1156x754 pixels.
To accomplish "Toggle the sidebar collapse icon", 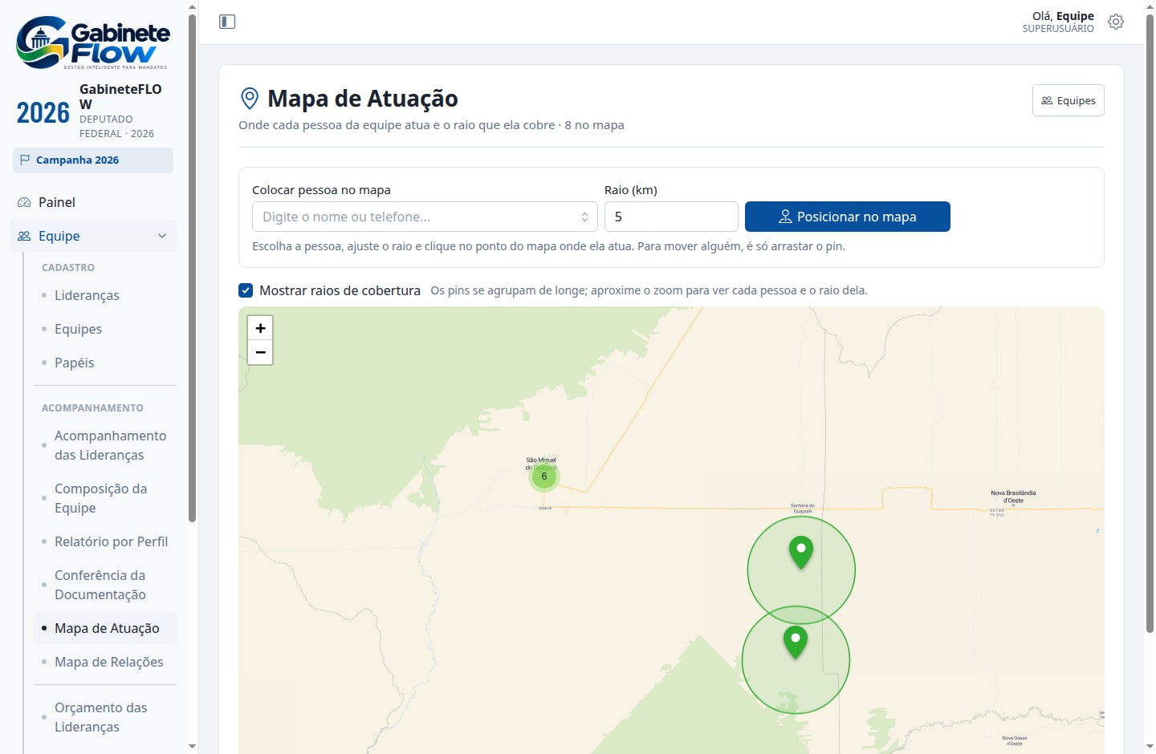I will [227, 22].
